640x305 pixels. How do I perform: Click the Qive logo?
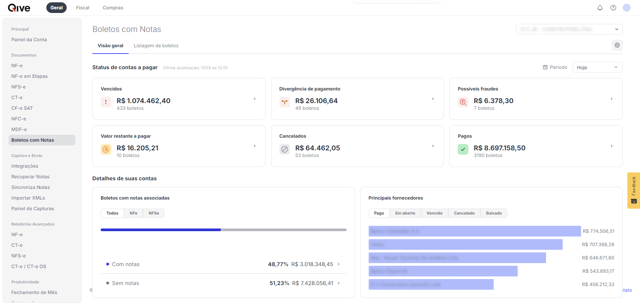(x=19, y=8)
